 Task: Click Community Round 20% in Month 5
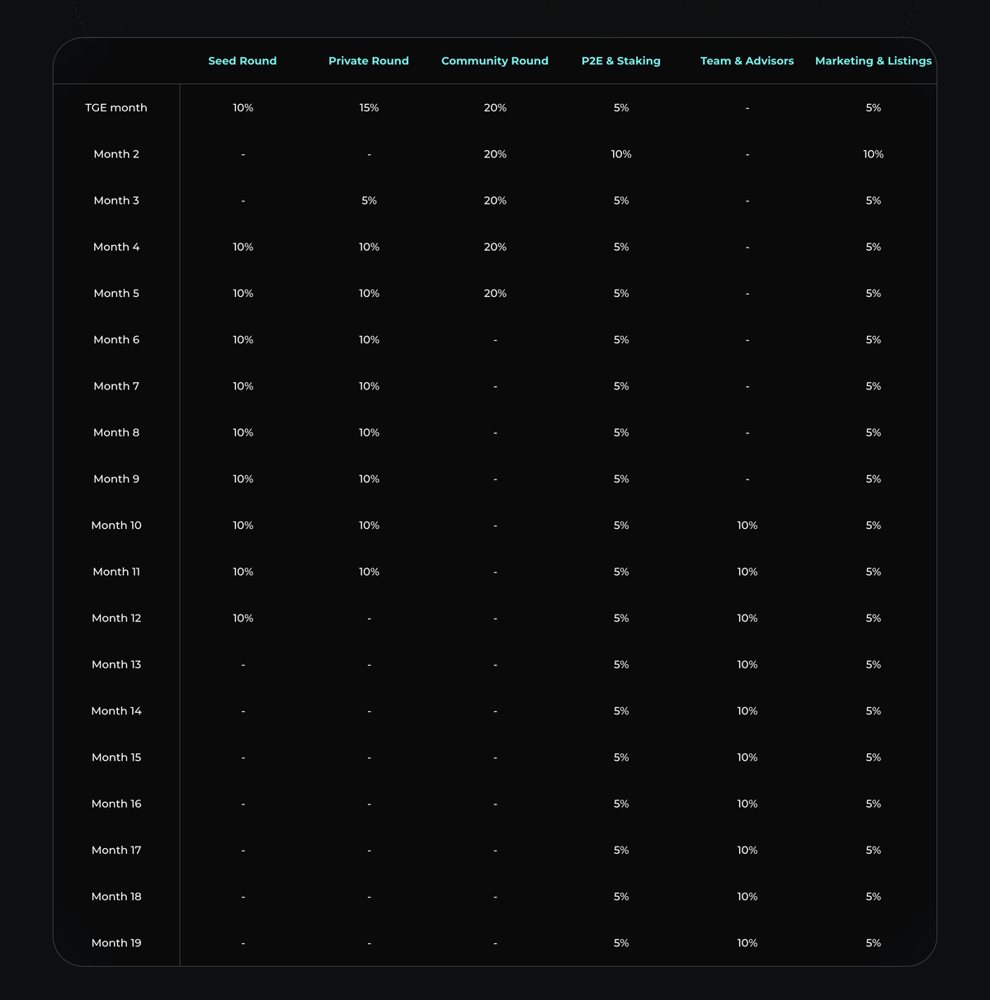[x=495, y=294]
